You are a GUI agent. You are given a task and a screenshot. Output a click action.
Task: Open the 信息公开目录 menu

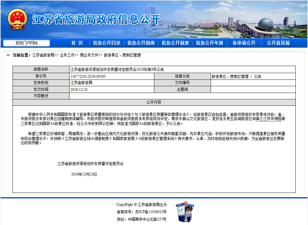107,43
